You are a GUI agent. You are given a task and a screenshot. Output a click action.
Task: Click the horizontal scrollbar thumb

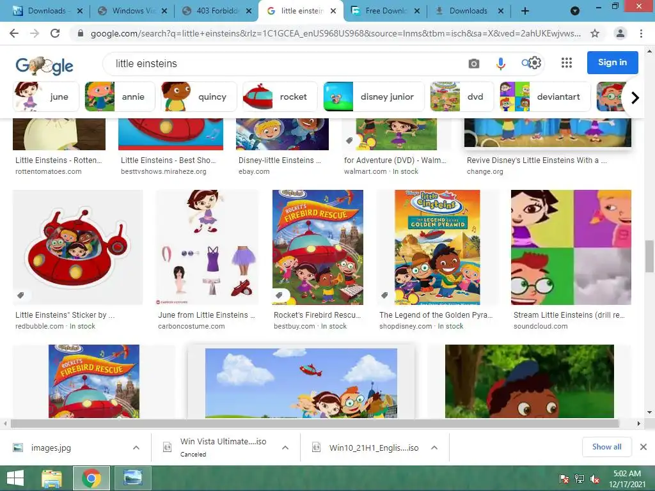pos(315,423)
